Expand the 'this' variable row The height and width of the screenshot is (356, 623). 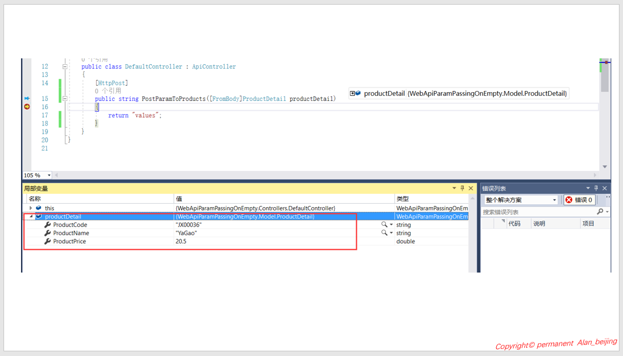30,208
